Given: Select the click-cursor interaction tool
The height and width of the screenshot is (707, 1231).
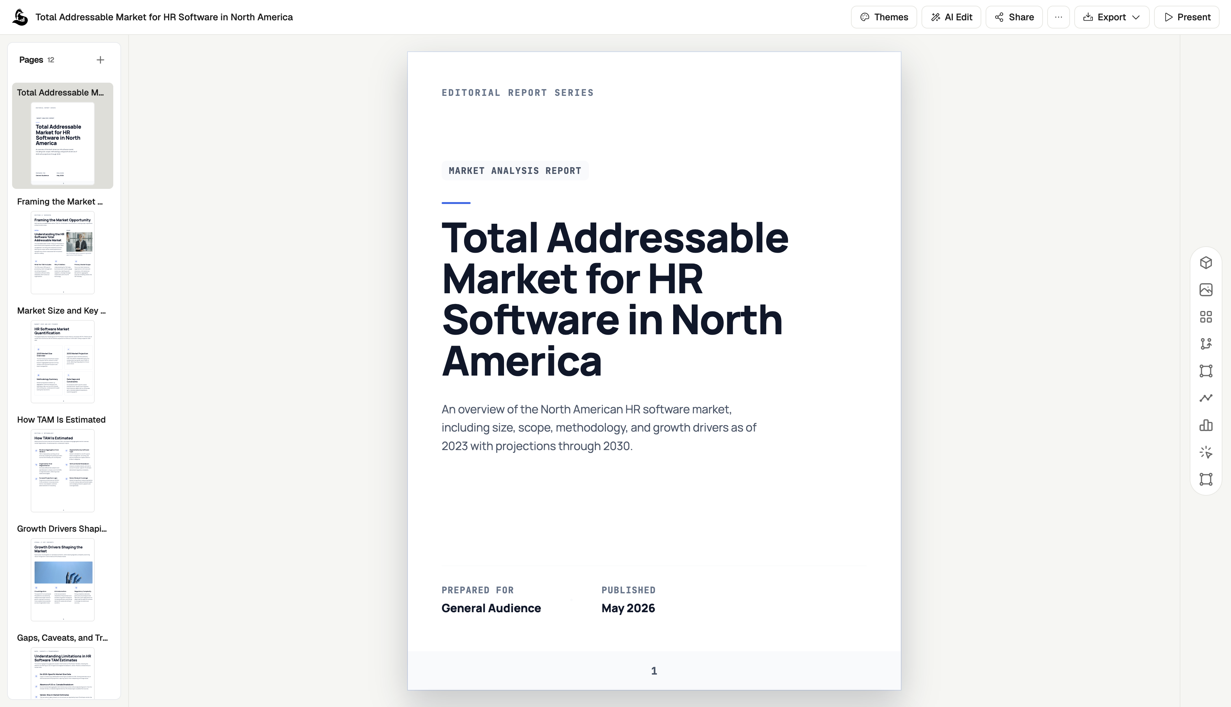Looking at the screenshot, I should tap(1206, 453).
